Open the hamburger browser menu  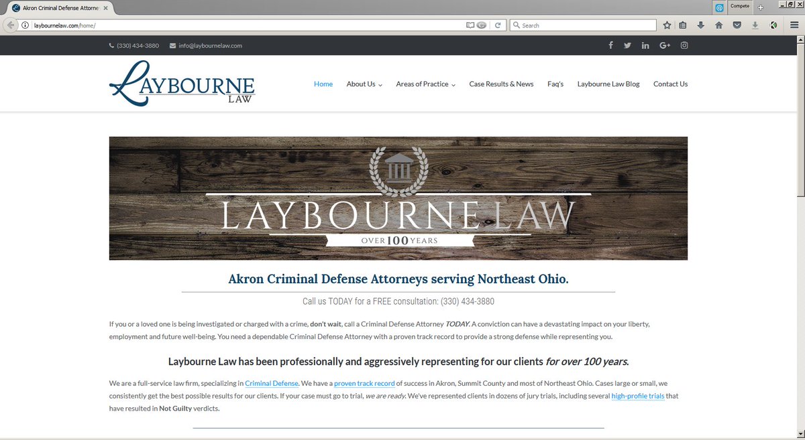point(793,25)
